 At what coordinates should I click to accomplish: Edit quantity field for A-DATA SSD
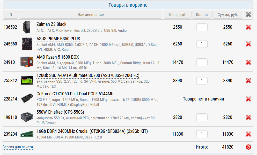coord(202,81)
